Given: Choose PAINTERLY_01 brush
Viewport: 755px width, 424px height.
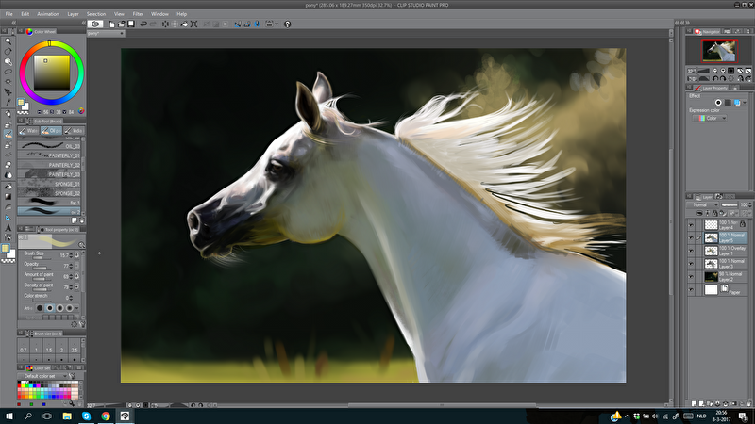Looking at the screenshot, I should pos(49,155).
